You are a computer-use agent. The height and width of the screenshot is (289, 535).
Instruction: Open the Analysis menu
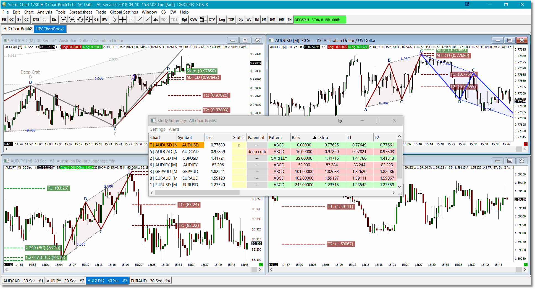tap(44, 12)
